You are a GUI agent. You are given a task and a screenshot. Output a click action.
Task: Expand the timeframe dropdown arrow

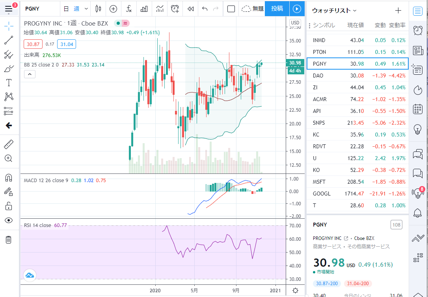point(86,9)
